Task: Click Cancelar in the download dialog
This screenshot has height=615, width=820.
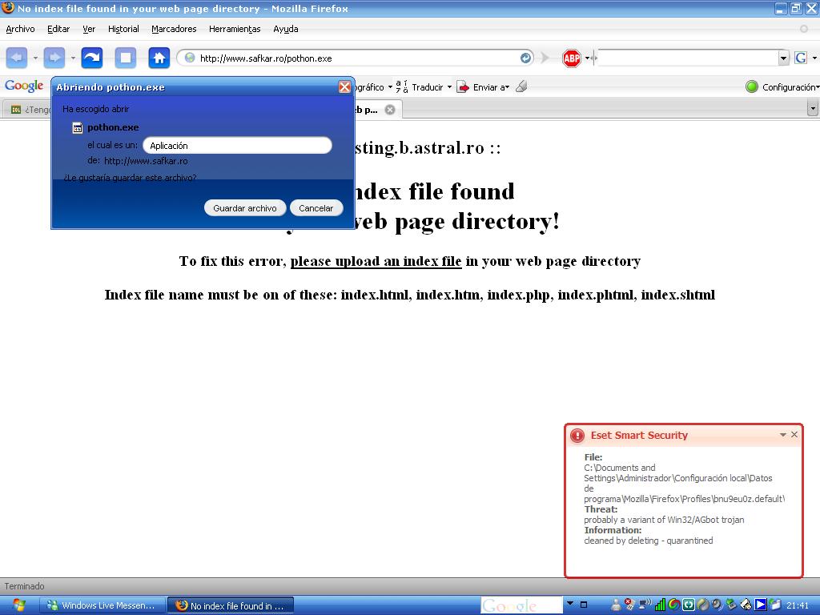Action: tap(316, 208)
